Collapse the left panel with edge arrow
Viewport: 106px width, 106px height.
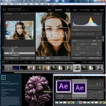coord(1,36)
